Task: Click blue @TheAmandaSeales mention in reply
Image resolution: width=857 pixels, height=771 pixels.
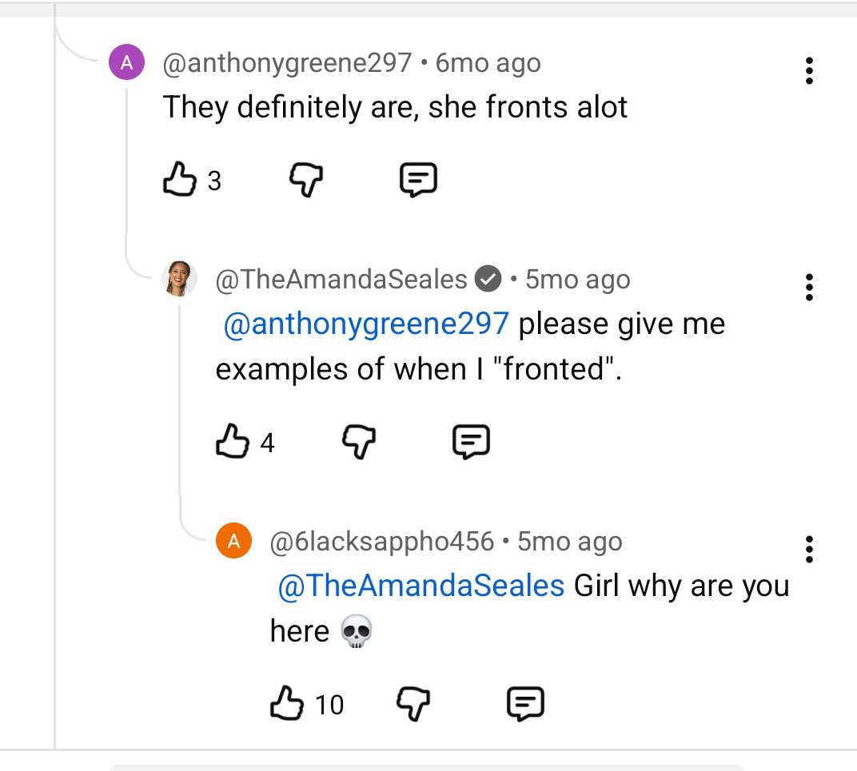Action: 421,586
